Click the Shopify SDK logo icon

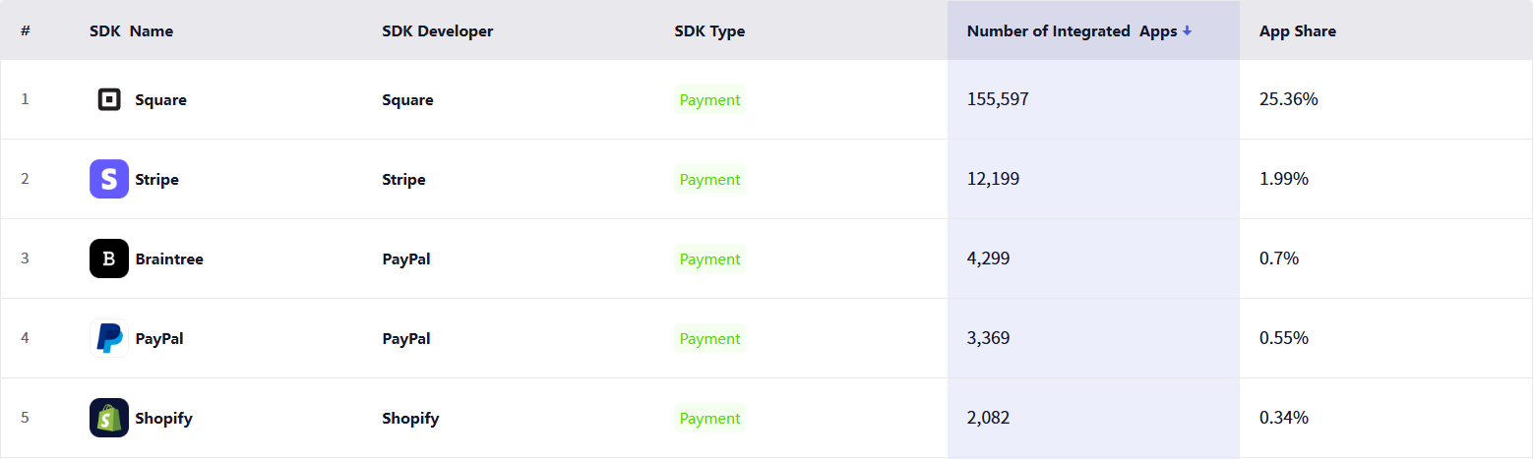click(x=109, y=418)
